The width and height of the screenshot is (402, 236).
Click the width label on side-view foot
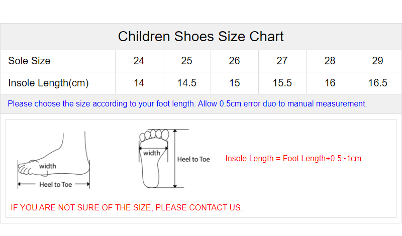pos(48,166)
